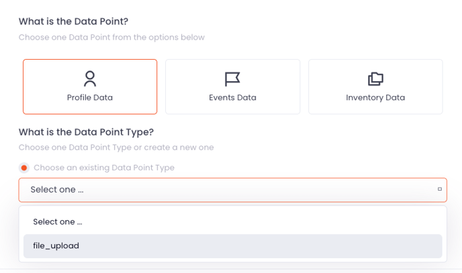Image resolution: width=462 pixels, height=273 pixels.
Task: Click the stacked files icon for Inventory Data
Action: point(375,79)
